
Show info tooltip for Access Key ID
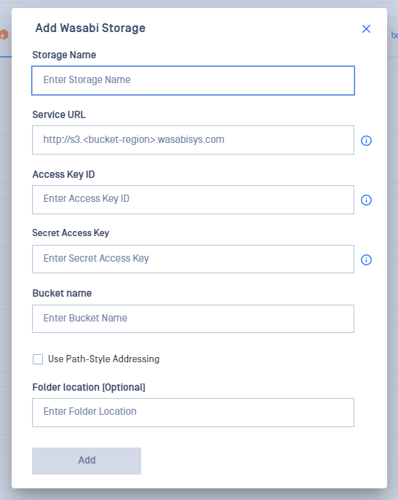366,200
